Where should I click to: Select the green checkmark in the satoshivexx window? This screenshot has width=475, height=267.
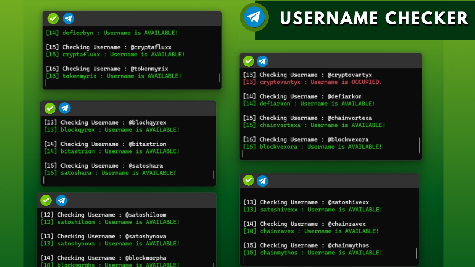(x=249, y=181)
